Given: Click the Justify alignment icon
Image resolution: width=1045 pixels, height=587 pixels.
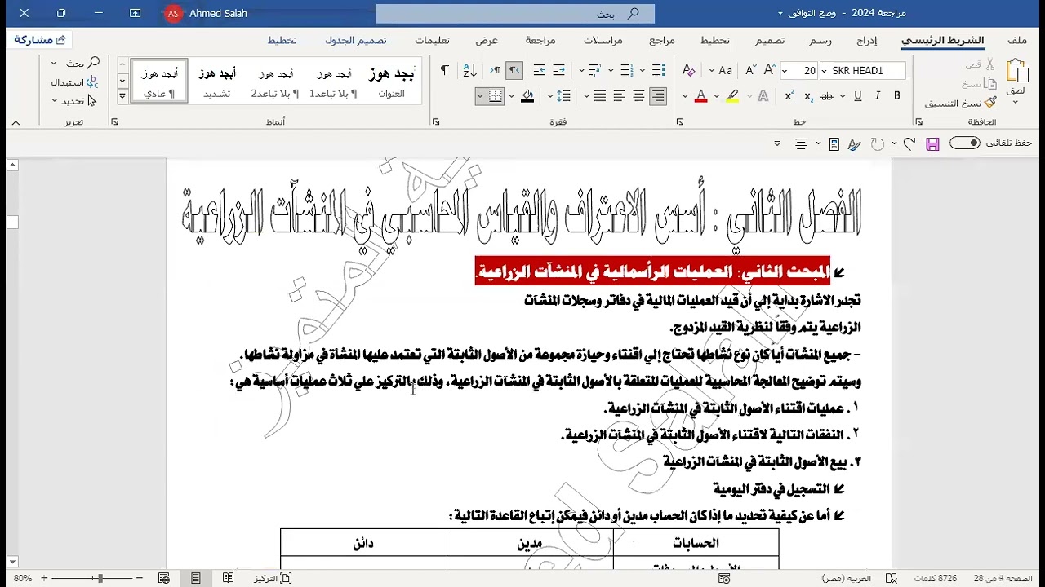Looking at the screenshot, I should click(x=600, y=96).
